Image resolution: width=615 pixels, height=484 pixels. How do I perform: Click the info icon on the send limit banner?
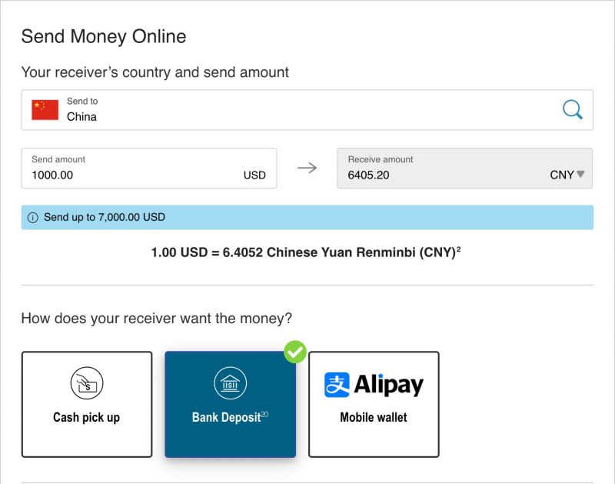(x=32, y=217)
